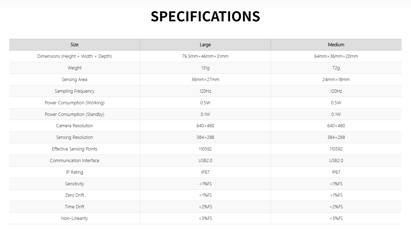Click the IP Rating row label

click(x=74, y=172)
